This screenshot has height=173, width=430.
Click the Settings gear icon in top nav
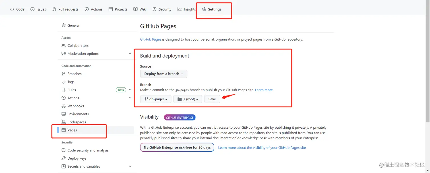[204, 9]
